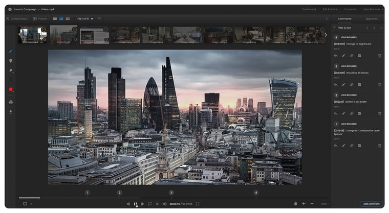This screenshot has width=389, height=213.
Task: Edit comment 2 with pencil icon
Action: (x=343, y=113)
